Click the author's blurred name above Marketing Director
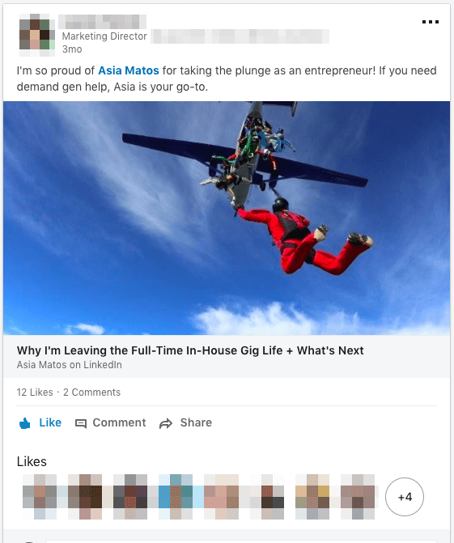454x543 pixels. (x=102, y=22)
